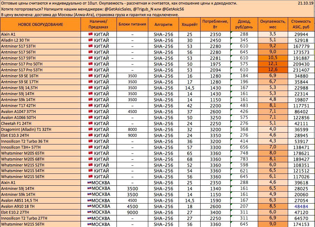The image size is (315, 227).
Task: Select the hashrate cell 68
Action: pyautogui.click(x=190, y=159)
